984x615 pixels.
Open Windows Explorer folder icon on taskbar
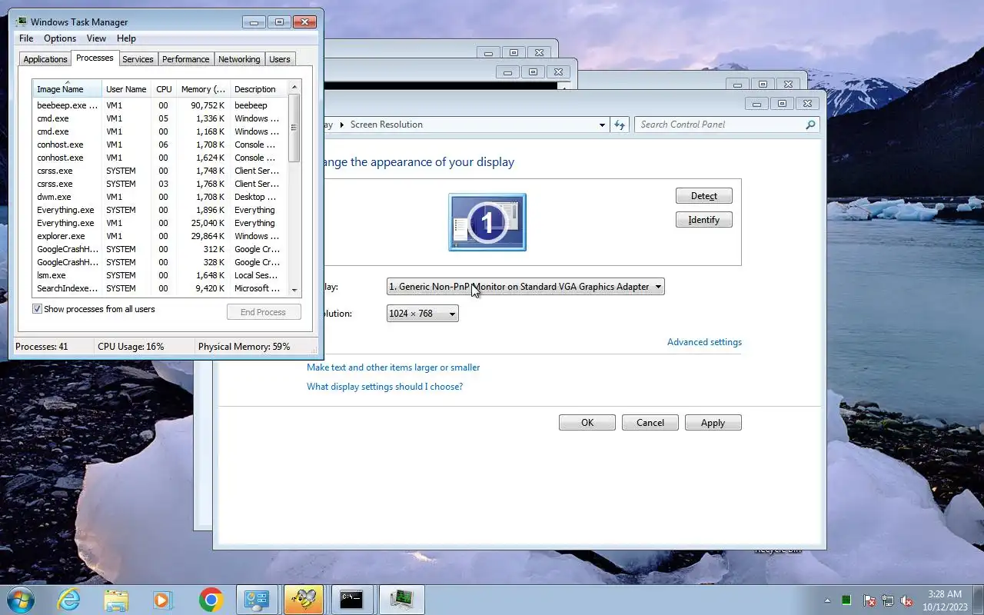[116, 600]
